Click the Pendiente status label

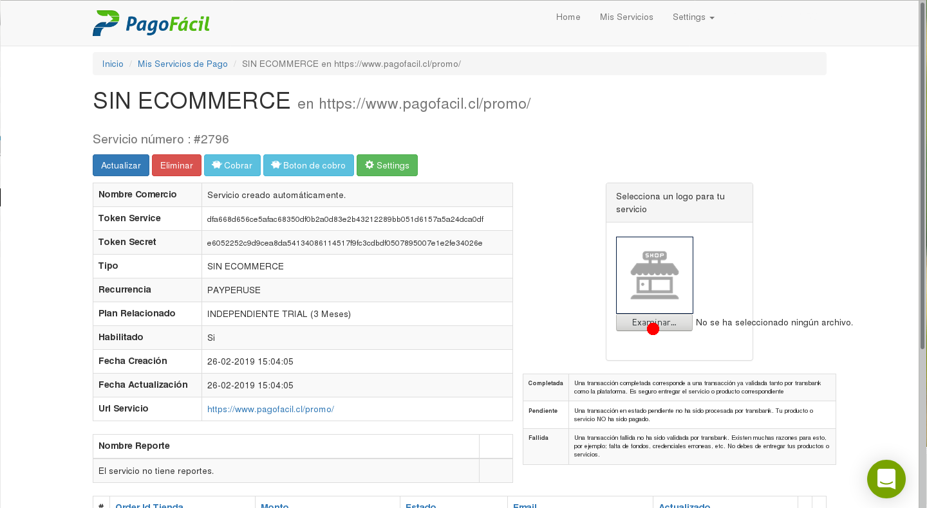click(543, 410)
